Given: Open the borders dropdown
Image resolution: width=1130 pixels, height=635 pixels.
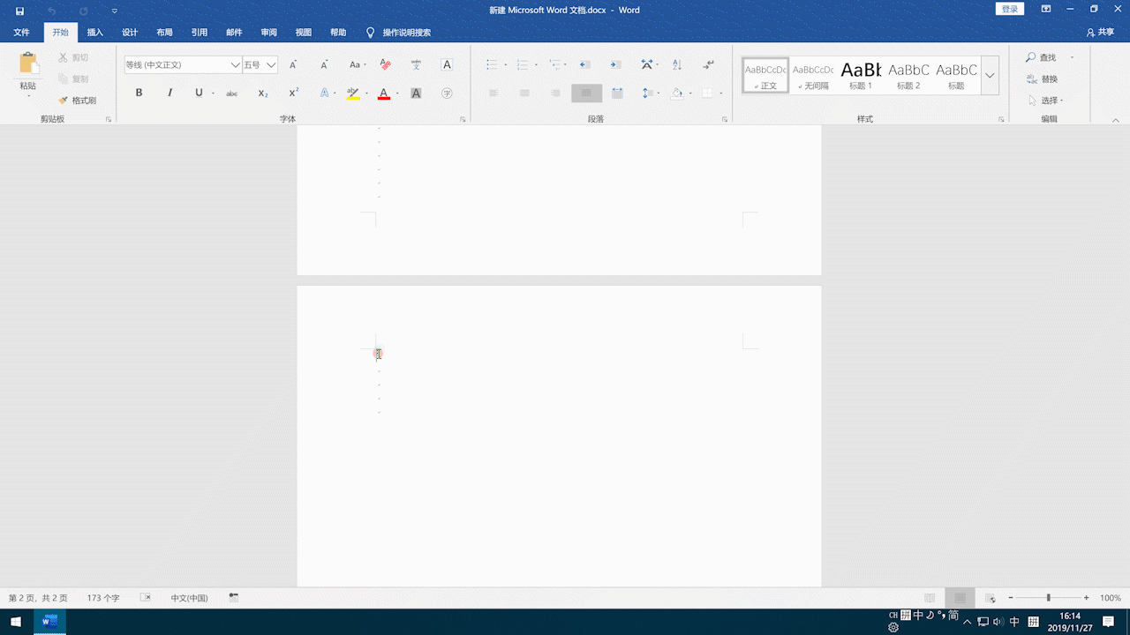Looking at the screenshot, I should [x=720, y=93].
